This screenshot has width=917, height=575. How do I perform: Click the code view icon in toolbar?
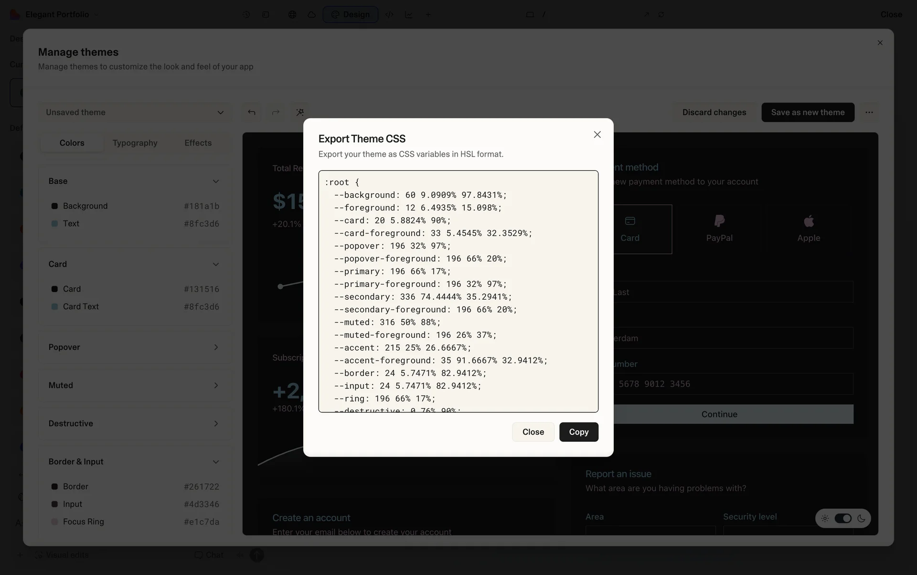pos(389,14)
